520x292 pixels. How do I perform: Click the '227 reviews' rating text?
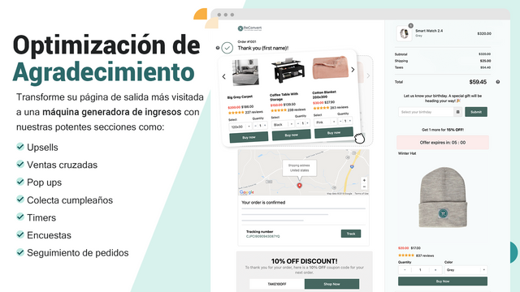(x=253, y=112)
